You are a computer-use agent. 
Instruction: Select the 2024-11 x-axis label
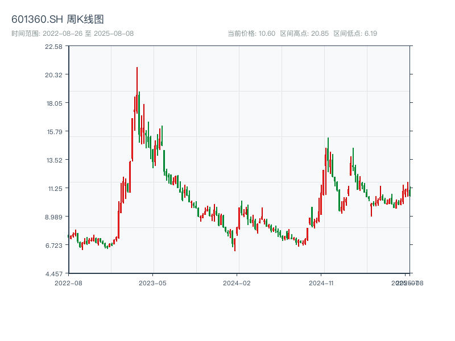pos(320,282)
